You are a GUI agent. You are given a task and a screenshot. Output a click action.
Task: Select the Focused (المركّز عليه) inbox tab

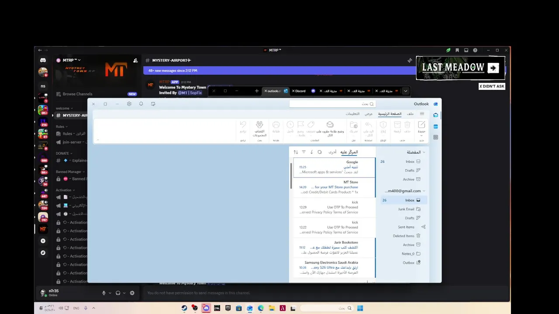tap(349, 152)
